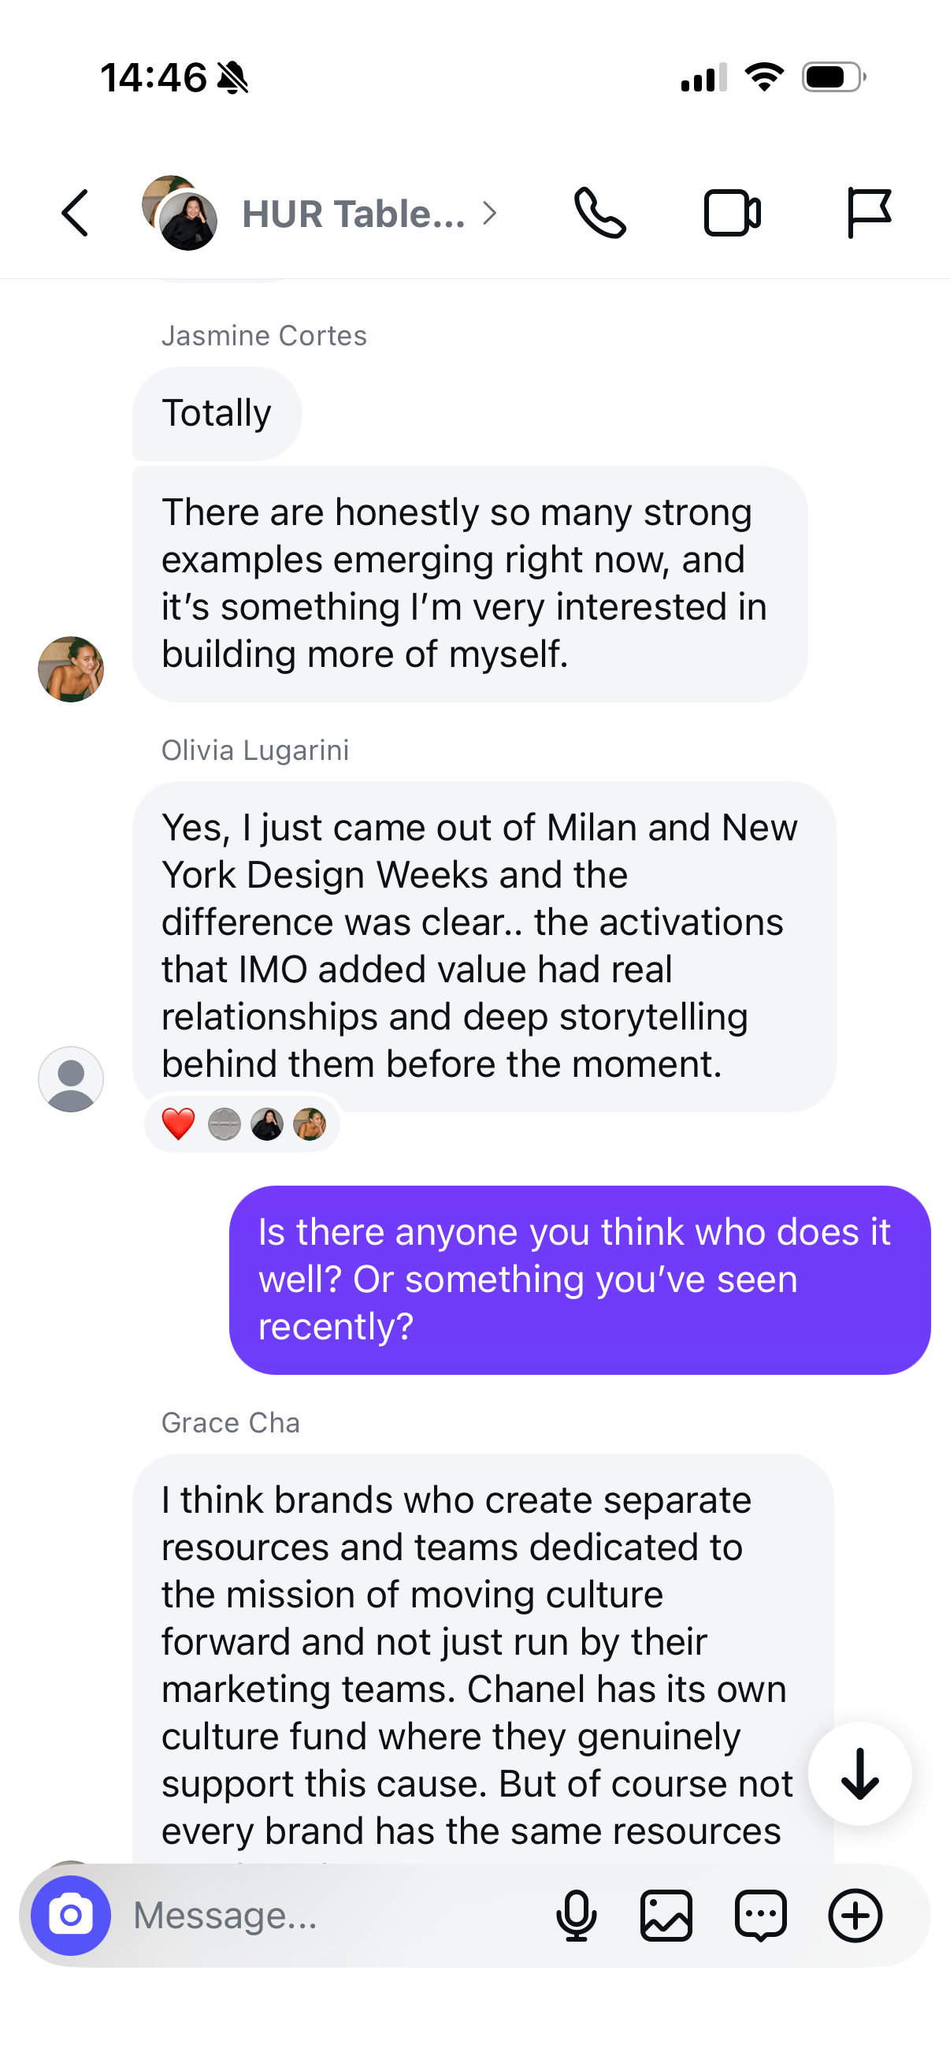Open the quick replies chat bubble icon
The width and height of the screenshot is (950, 2067).
pyautogui.click(x=761, y=1916)
